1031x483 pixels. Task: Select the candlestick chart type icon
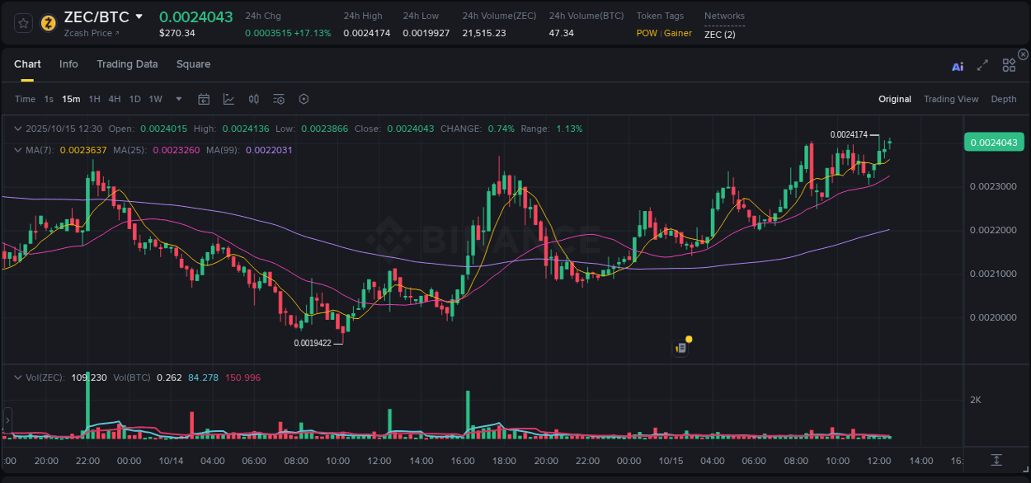coord(254,99)
